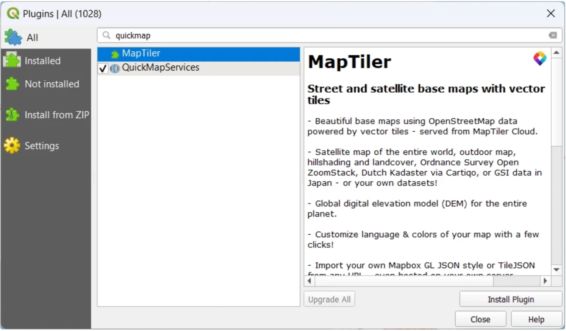Click the green Installed plugins puzzle icon
566x331 pixels.
12,60
